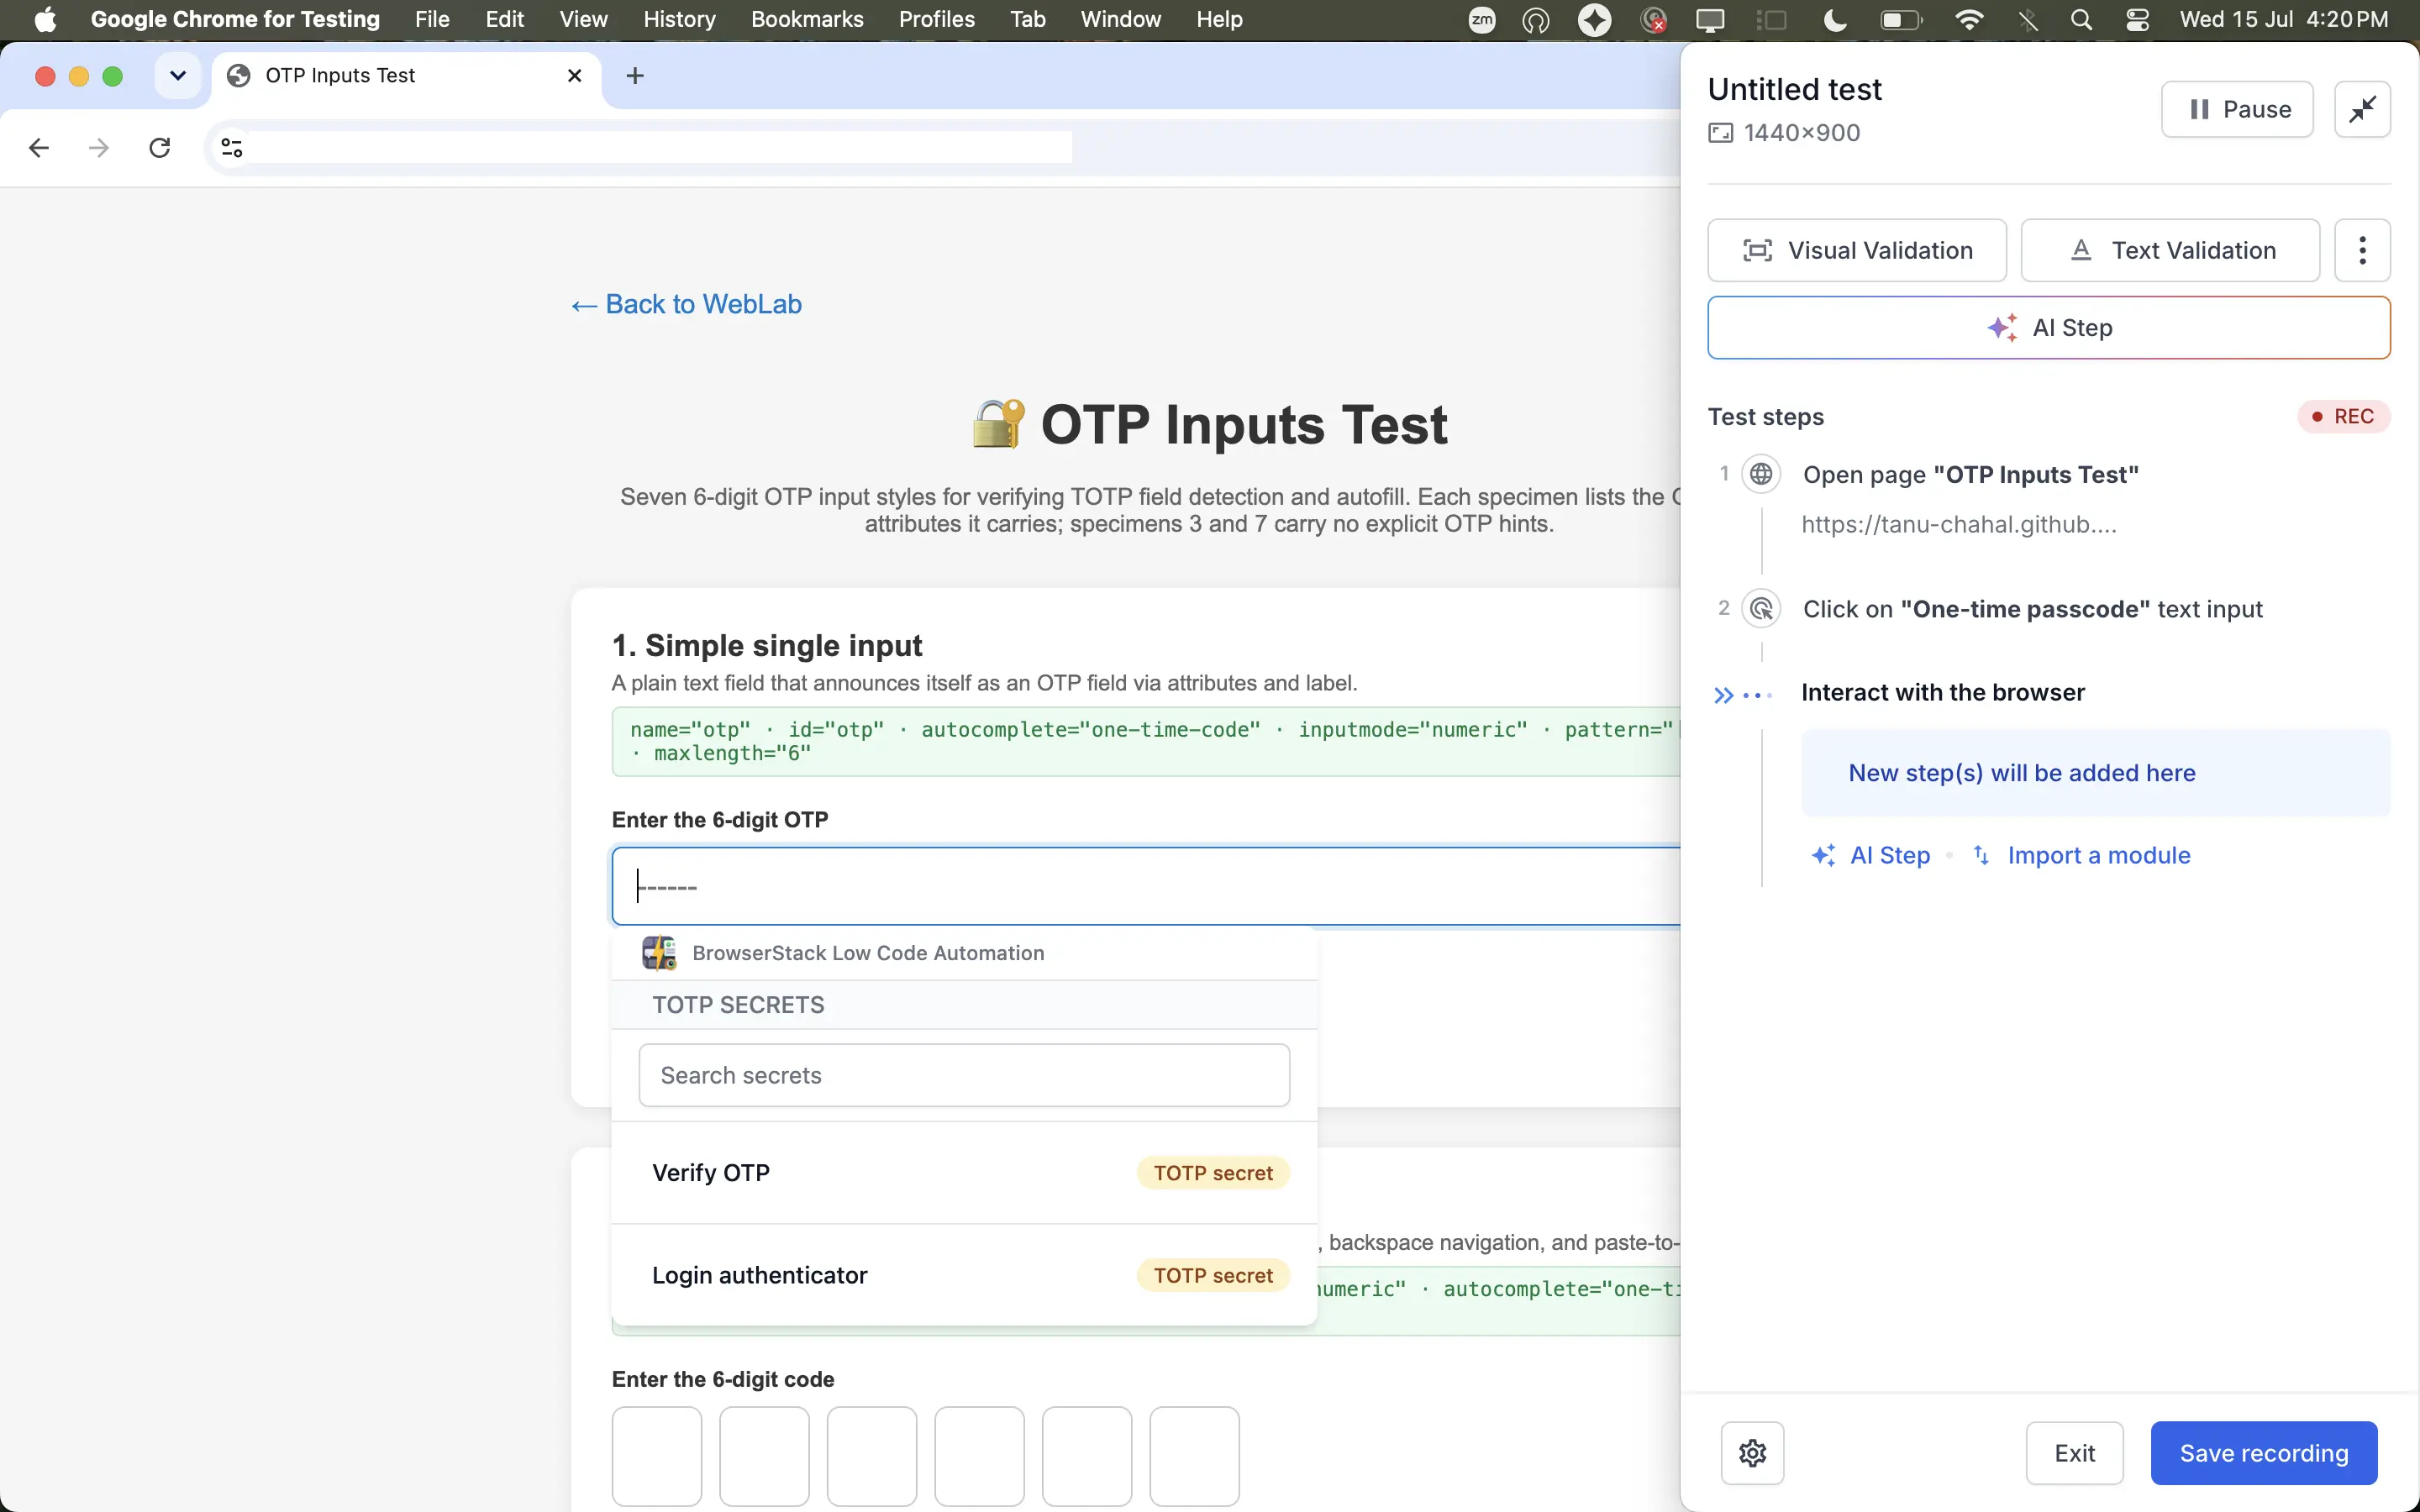Click the headphones menu bar icon
This screenshot has width=2420, height=1512.
click(x=1536, y=19)
